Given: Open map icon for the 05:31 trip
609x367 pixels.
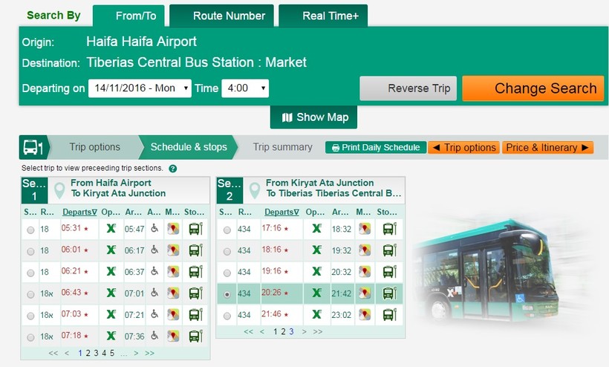Looking at the screenshot, I should tap(173, 229).
